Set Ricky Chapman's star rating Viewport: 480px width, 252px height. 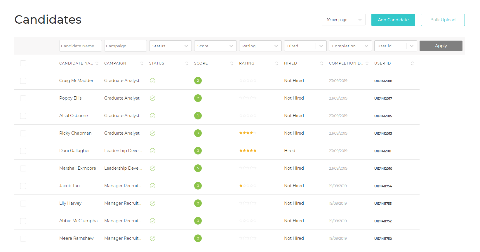[248, 133]
